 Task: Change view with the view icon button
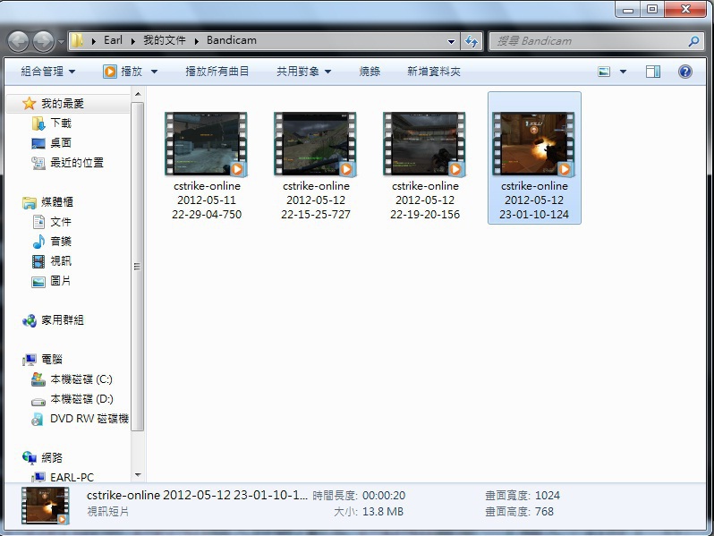coord(604,72)
